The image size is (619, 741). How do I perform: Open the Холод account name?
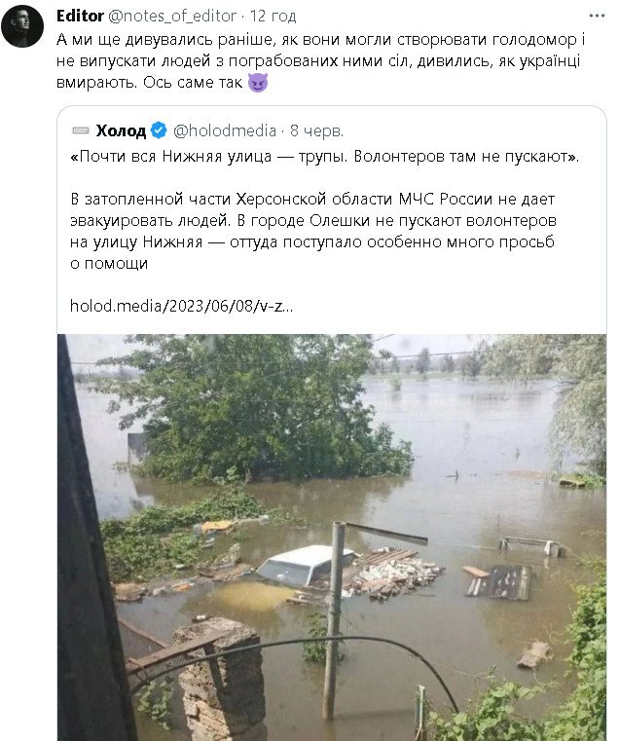click(x=121, y=130)
